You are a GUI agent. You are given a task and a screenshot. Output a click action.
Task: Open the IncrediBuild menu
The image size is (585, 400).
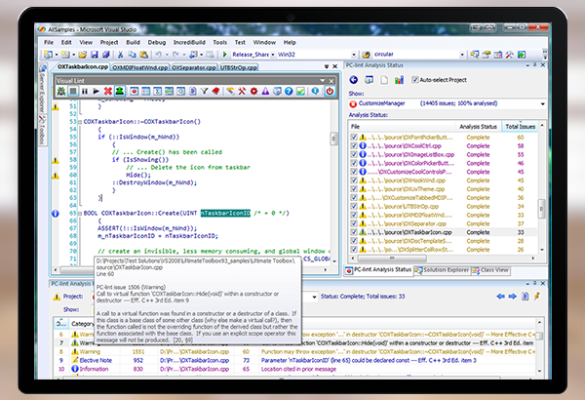tap(189, 42)
